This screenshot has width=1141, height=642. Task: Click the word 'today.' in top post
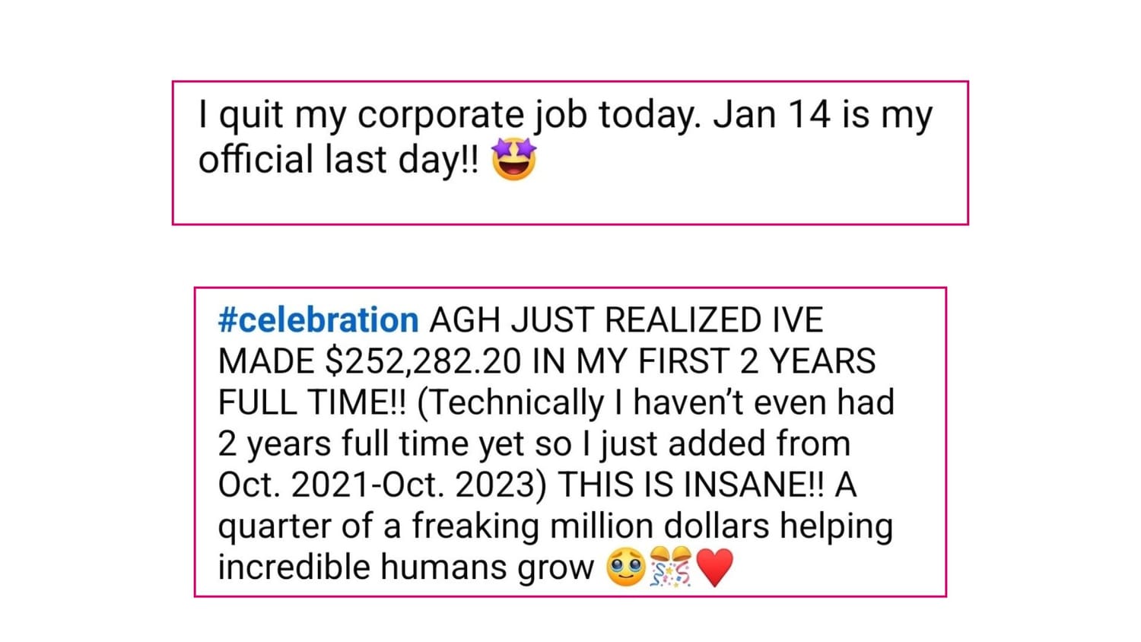pos(647,116)
